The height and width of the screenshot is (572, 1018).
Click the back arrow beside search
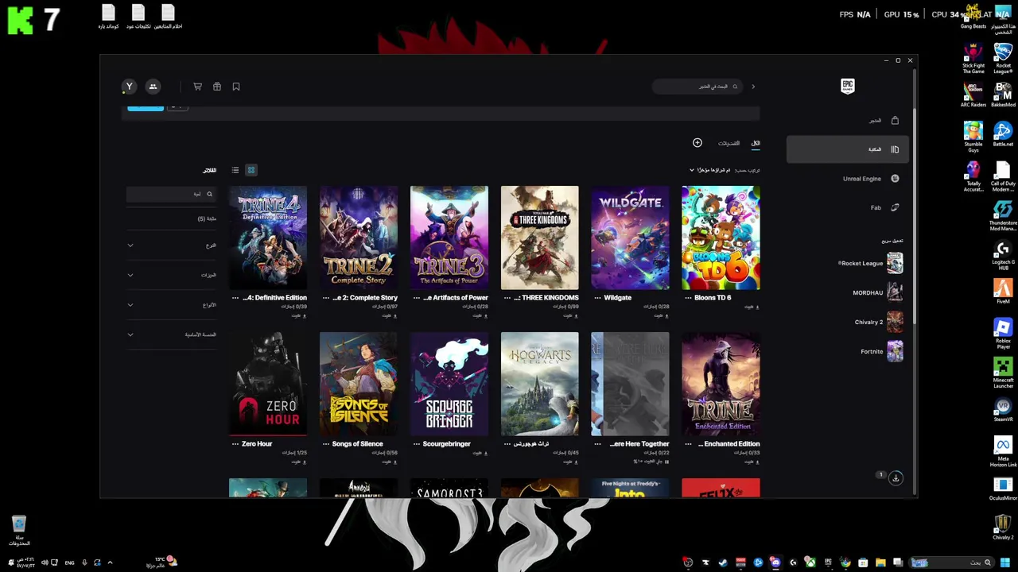click(753, 87)
